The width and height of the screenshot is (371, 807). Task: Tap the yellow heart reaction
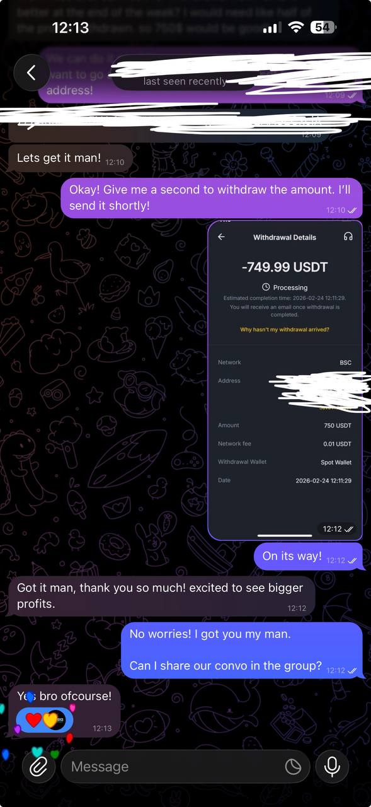click(50, 720)
